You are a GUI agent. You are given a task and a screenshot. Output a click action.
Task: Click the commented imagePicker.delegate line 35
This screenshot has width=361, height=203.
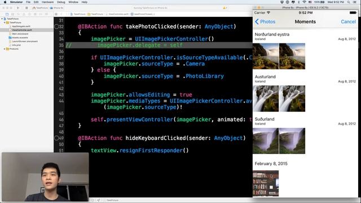(159, 45)
